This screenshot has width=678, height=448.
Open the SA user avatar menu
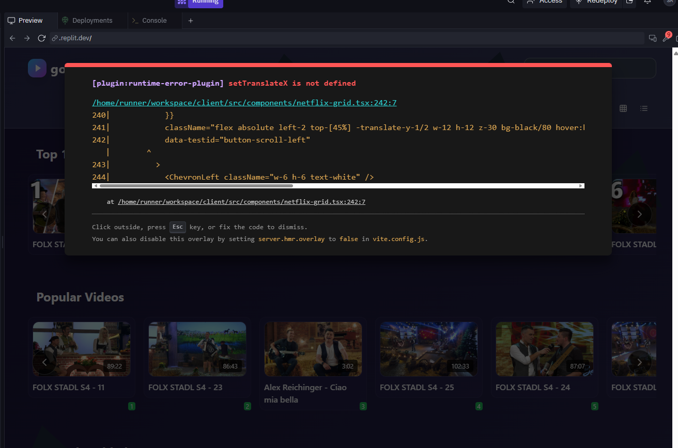(670, 2)
